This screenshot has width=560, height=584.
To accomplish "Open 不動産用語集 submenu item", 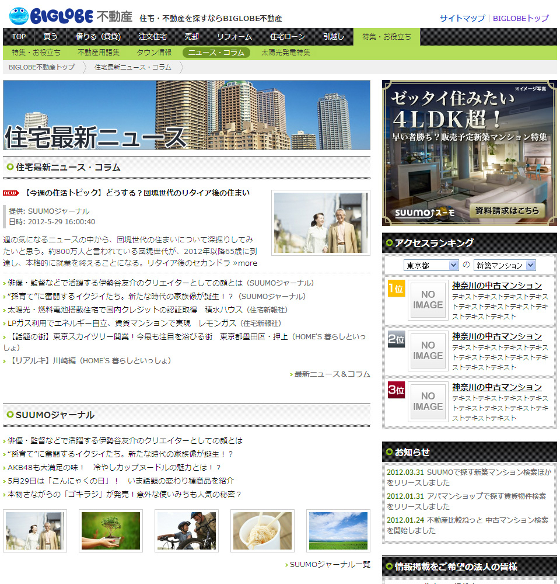I will coord(99,53).
